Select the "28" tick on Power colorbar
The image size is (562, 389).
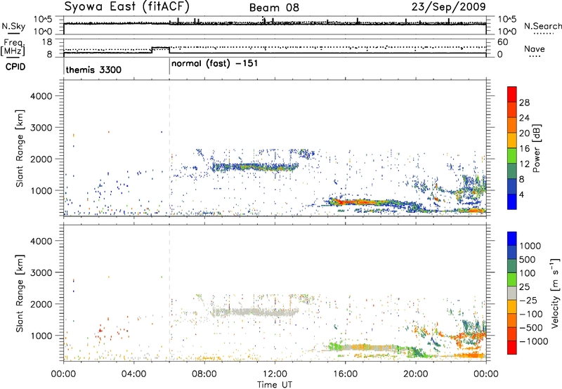pyautogui.click(x=524, y=103)
